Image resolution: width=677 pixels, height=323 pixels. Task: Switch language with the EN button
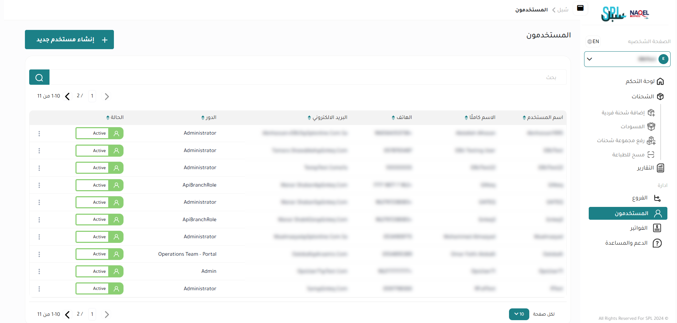593,42
